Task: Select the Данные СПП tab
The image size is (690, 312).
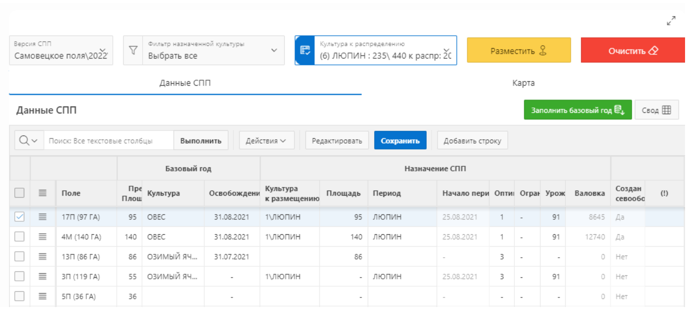Action: pyautogui.click(x=185, y=83)
